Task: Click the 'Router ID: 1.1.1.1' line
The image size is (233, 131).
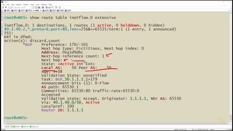Action: coord(62,110)
